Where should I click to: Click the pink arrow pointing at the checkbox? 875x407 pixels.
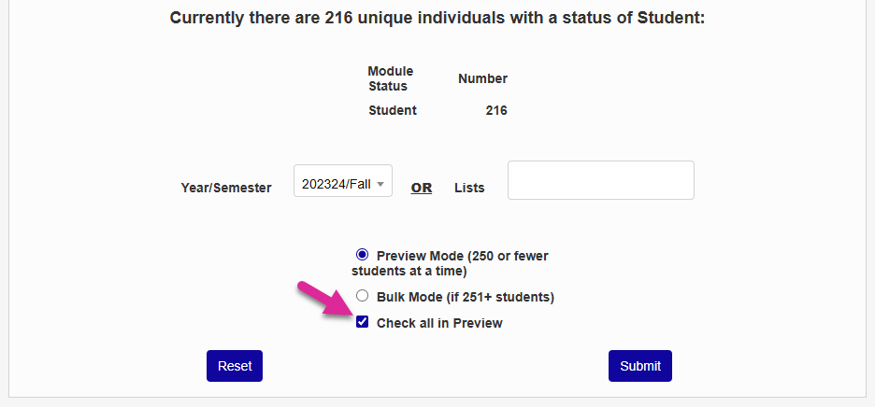click(x=320, y=302)
